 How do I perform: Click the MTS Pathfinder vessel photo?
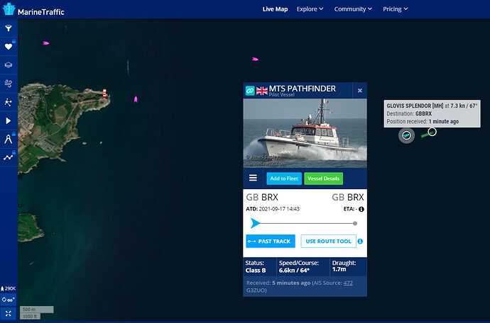click(305, 133)
